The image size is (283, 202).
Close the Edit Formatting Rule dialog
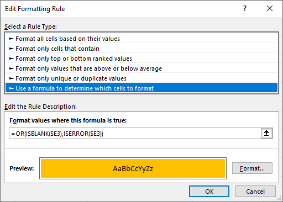click(270, 8)
